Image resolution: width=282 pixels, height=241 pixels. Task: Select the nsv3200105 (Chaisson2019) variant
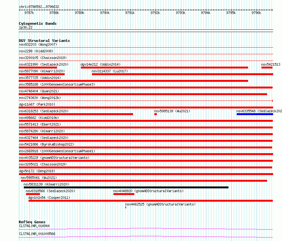[43, 58]
